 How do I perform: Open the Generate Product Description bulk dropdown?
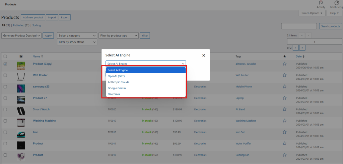tap(21, 35)
